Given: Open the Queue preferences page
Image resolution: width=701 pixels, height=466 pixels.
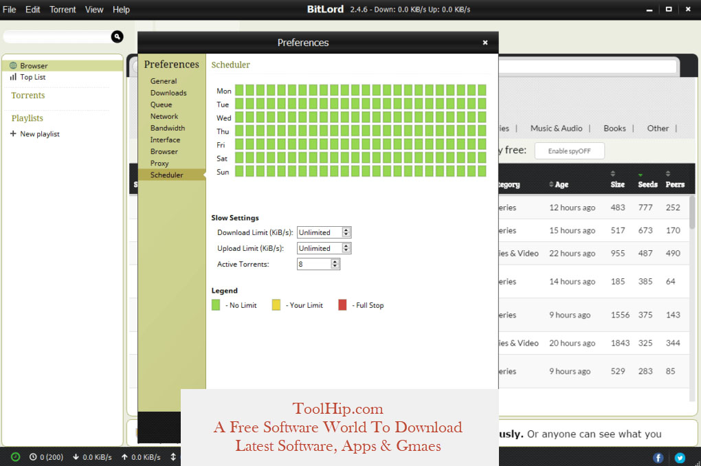Looking at the screenshot, I should (161, 104).
